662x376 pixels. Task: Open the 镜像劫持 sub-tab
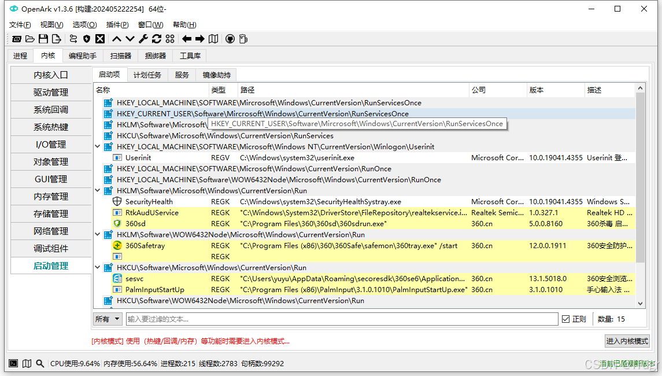click(x=217, y=75)
